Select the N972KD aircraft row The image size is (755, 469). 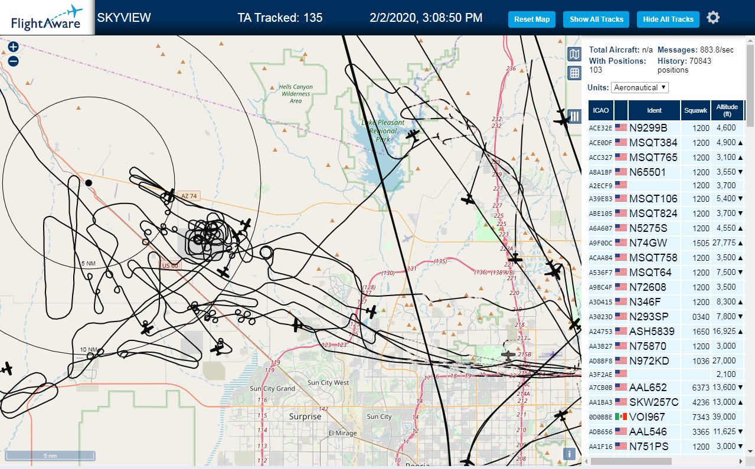coord(666,361)
